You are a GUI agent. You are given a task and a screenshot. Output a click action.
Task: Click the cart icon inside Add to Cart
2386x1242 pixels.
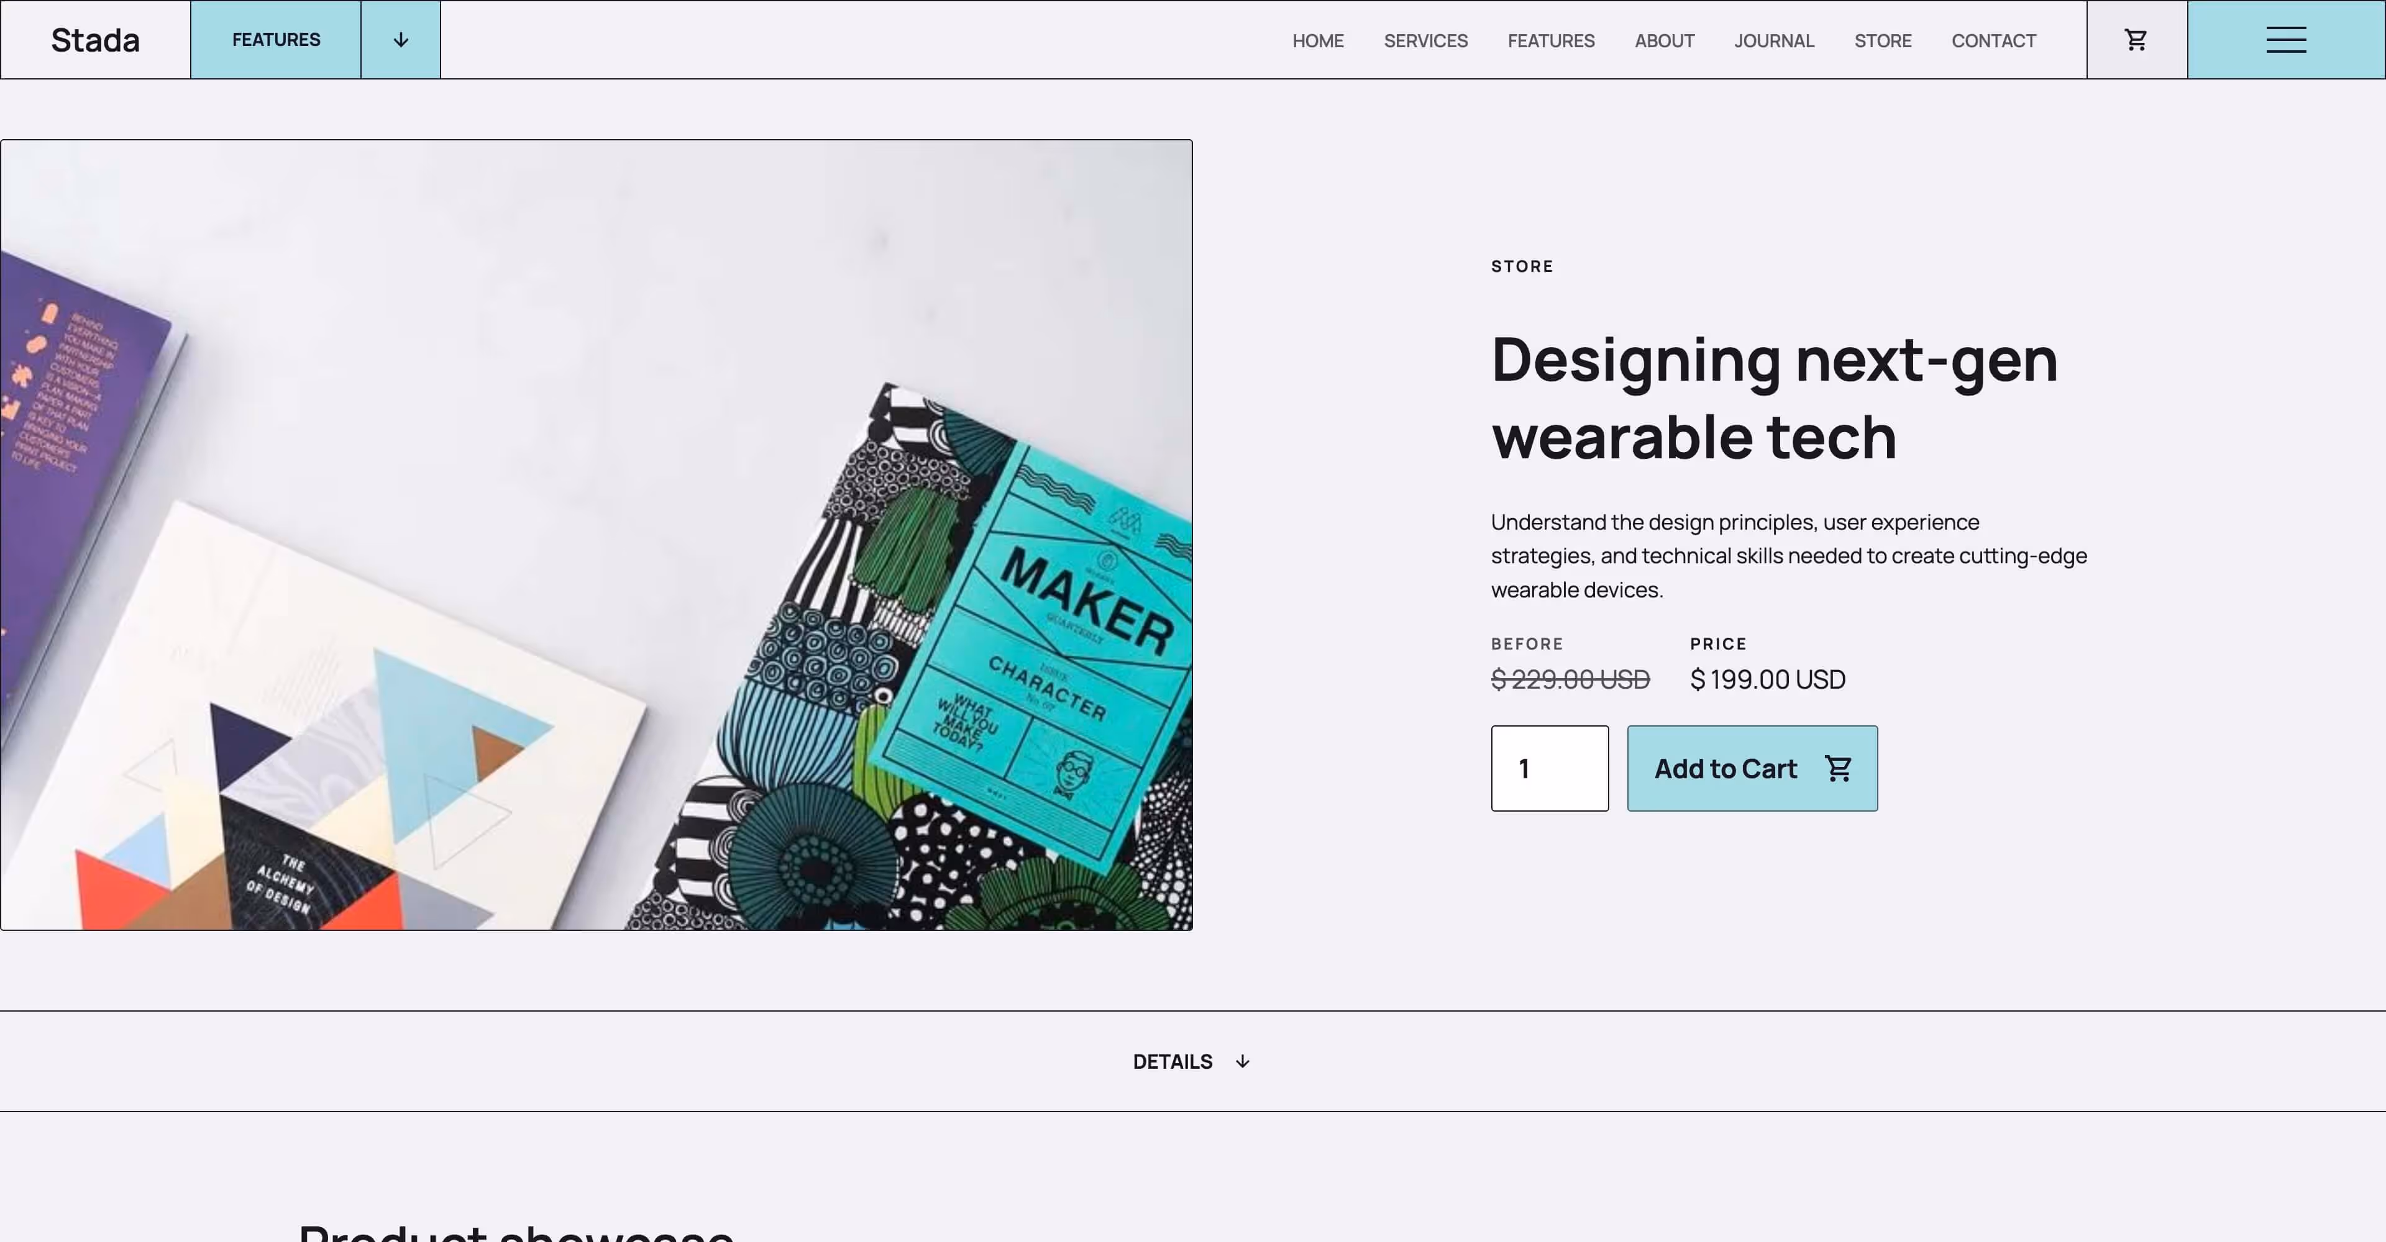tap(1838, 768)
